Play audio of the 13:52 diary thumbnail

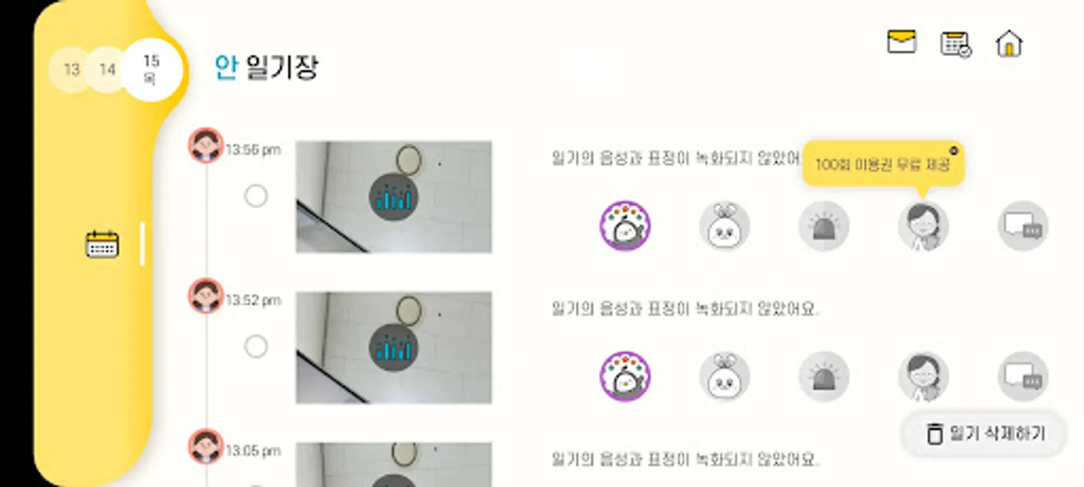coord(393,347)
